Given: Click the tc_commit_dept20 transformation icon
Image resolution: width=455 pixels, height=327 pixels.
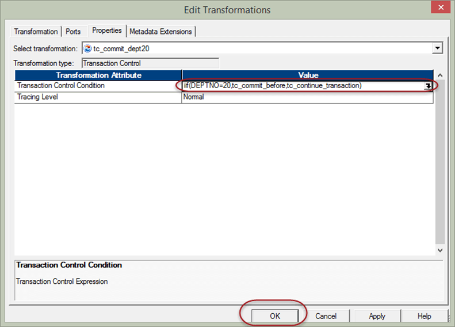Looking at the screenshot, I should (x=88, y=49).
